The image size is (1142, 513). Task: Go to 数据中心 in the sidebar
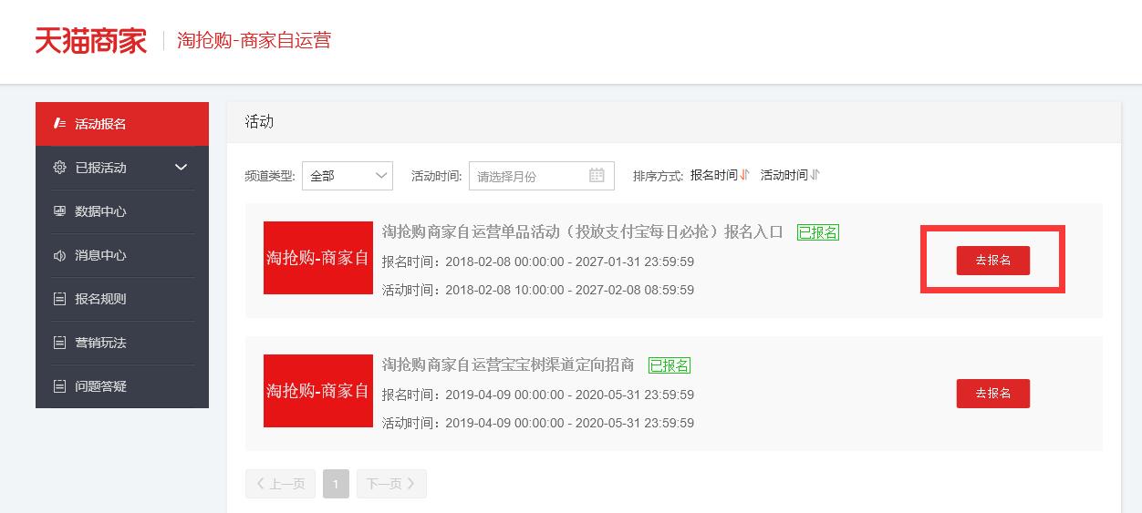122,211
